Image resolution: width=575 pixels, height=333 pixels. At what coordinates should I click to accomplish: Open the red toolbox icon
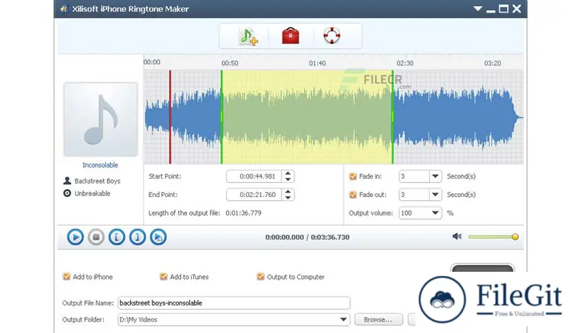290,36
